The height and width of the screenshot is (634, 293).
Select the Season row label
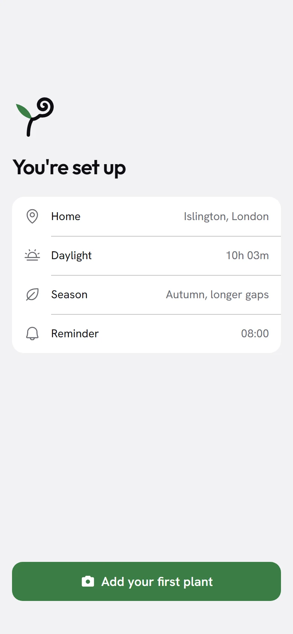[69, 294]
